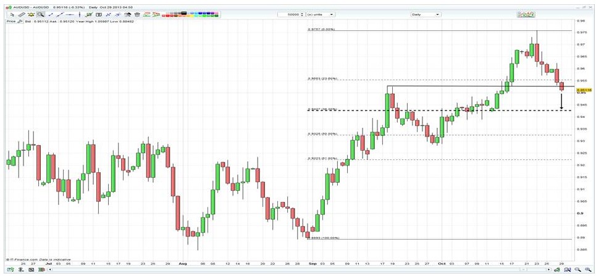The image size is (596, 276).
Task: Pick the vertical line drawing tool
Action: point(80,15)
